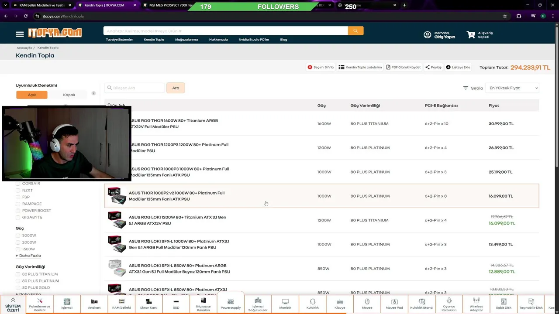Screen dimensions: 559x314
Task: Reload the page in browser
Action: click(x=26, y=16)
